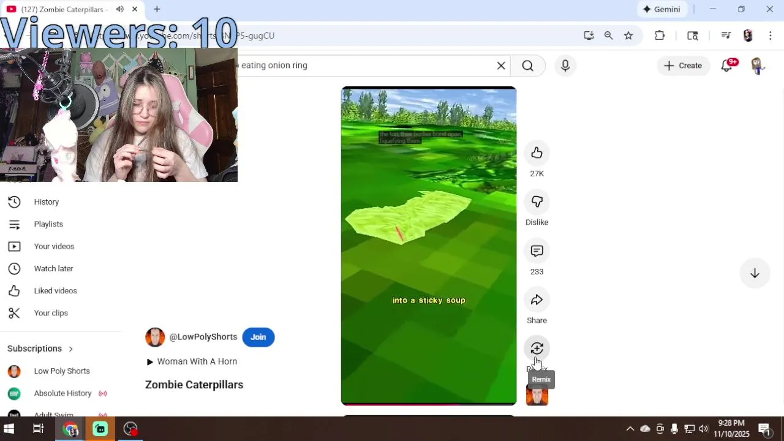The image size is (784, 441).
Task: Click the Join button
Action: [x=258, y=337]
